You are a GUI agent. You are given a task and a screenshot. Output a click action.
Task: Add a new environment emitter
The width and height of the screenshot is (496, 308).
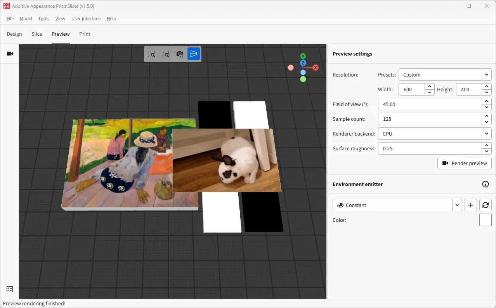click(x=470, y=205)
